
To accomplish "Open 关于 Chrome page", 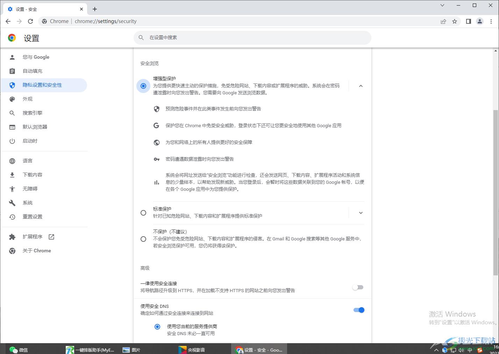I will pos(44,251).
